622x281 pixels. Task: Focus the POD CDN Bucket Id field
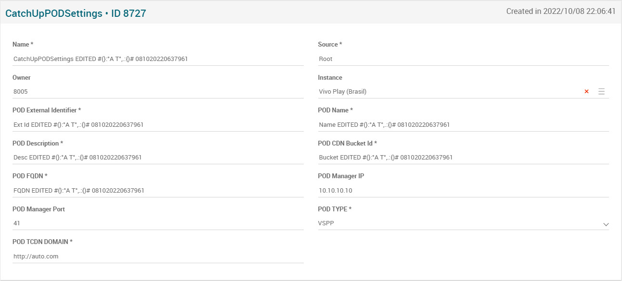point(463,158)
